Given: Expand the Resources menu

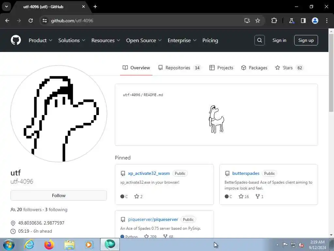Looking at the screenshot, I should (106, 40).
